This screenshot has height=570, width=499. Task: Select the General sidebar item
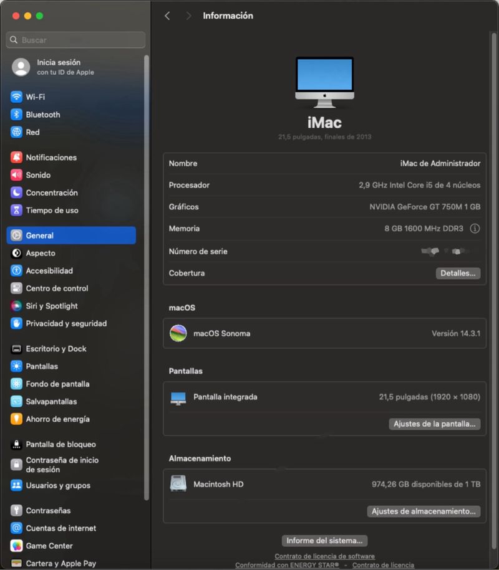coord(71,235)
